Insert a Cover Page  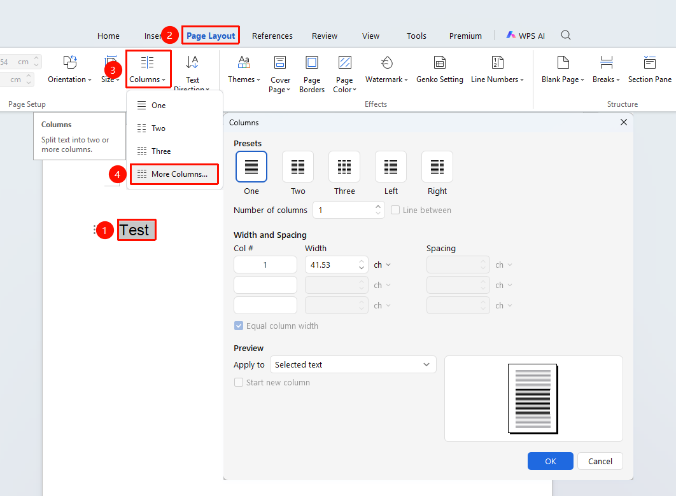point(280,74)
